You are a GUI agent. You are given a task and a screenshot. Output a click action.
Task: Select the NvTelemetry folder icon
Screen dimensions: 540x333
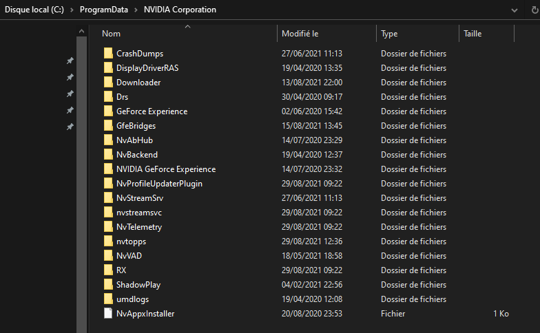(108, 227)
